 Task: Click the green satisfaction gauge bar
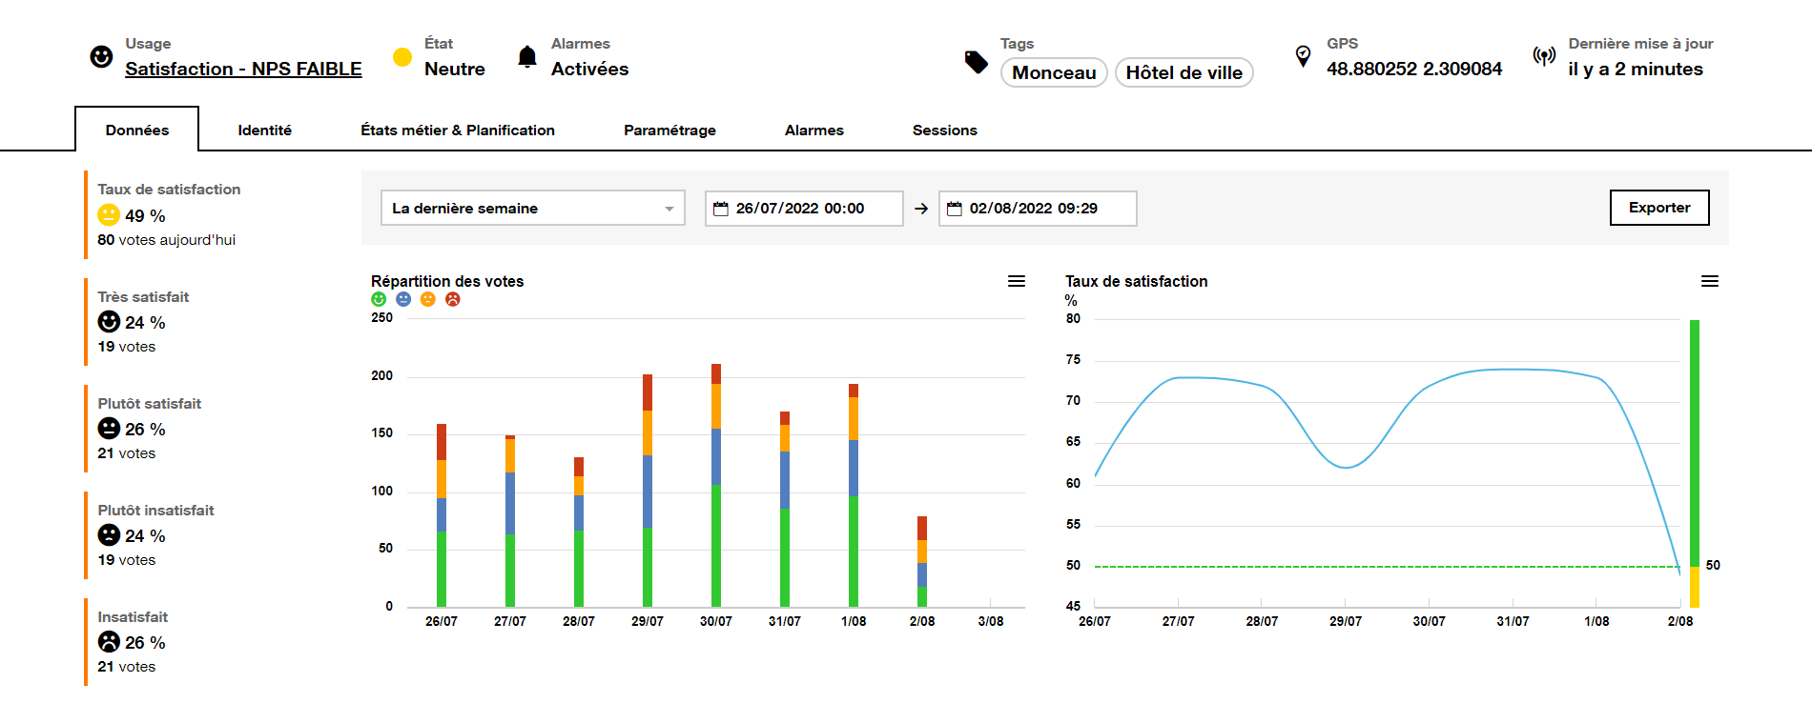[x=1695, y=443]
